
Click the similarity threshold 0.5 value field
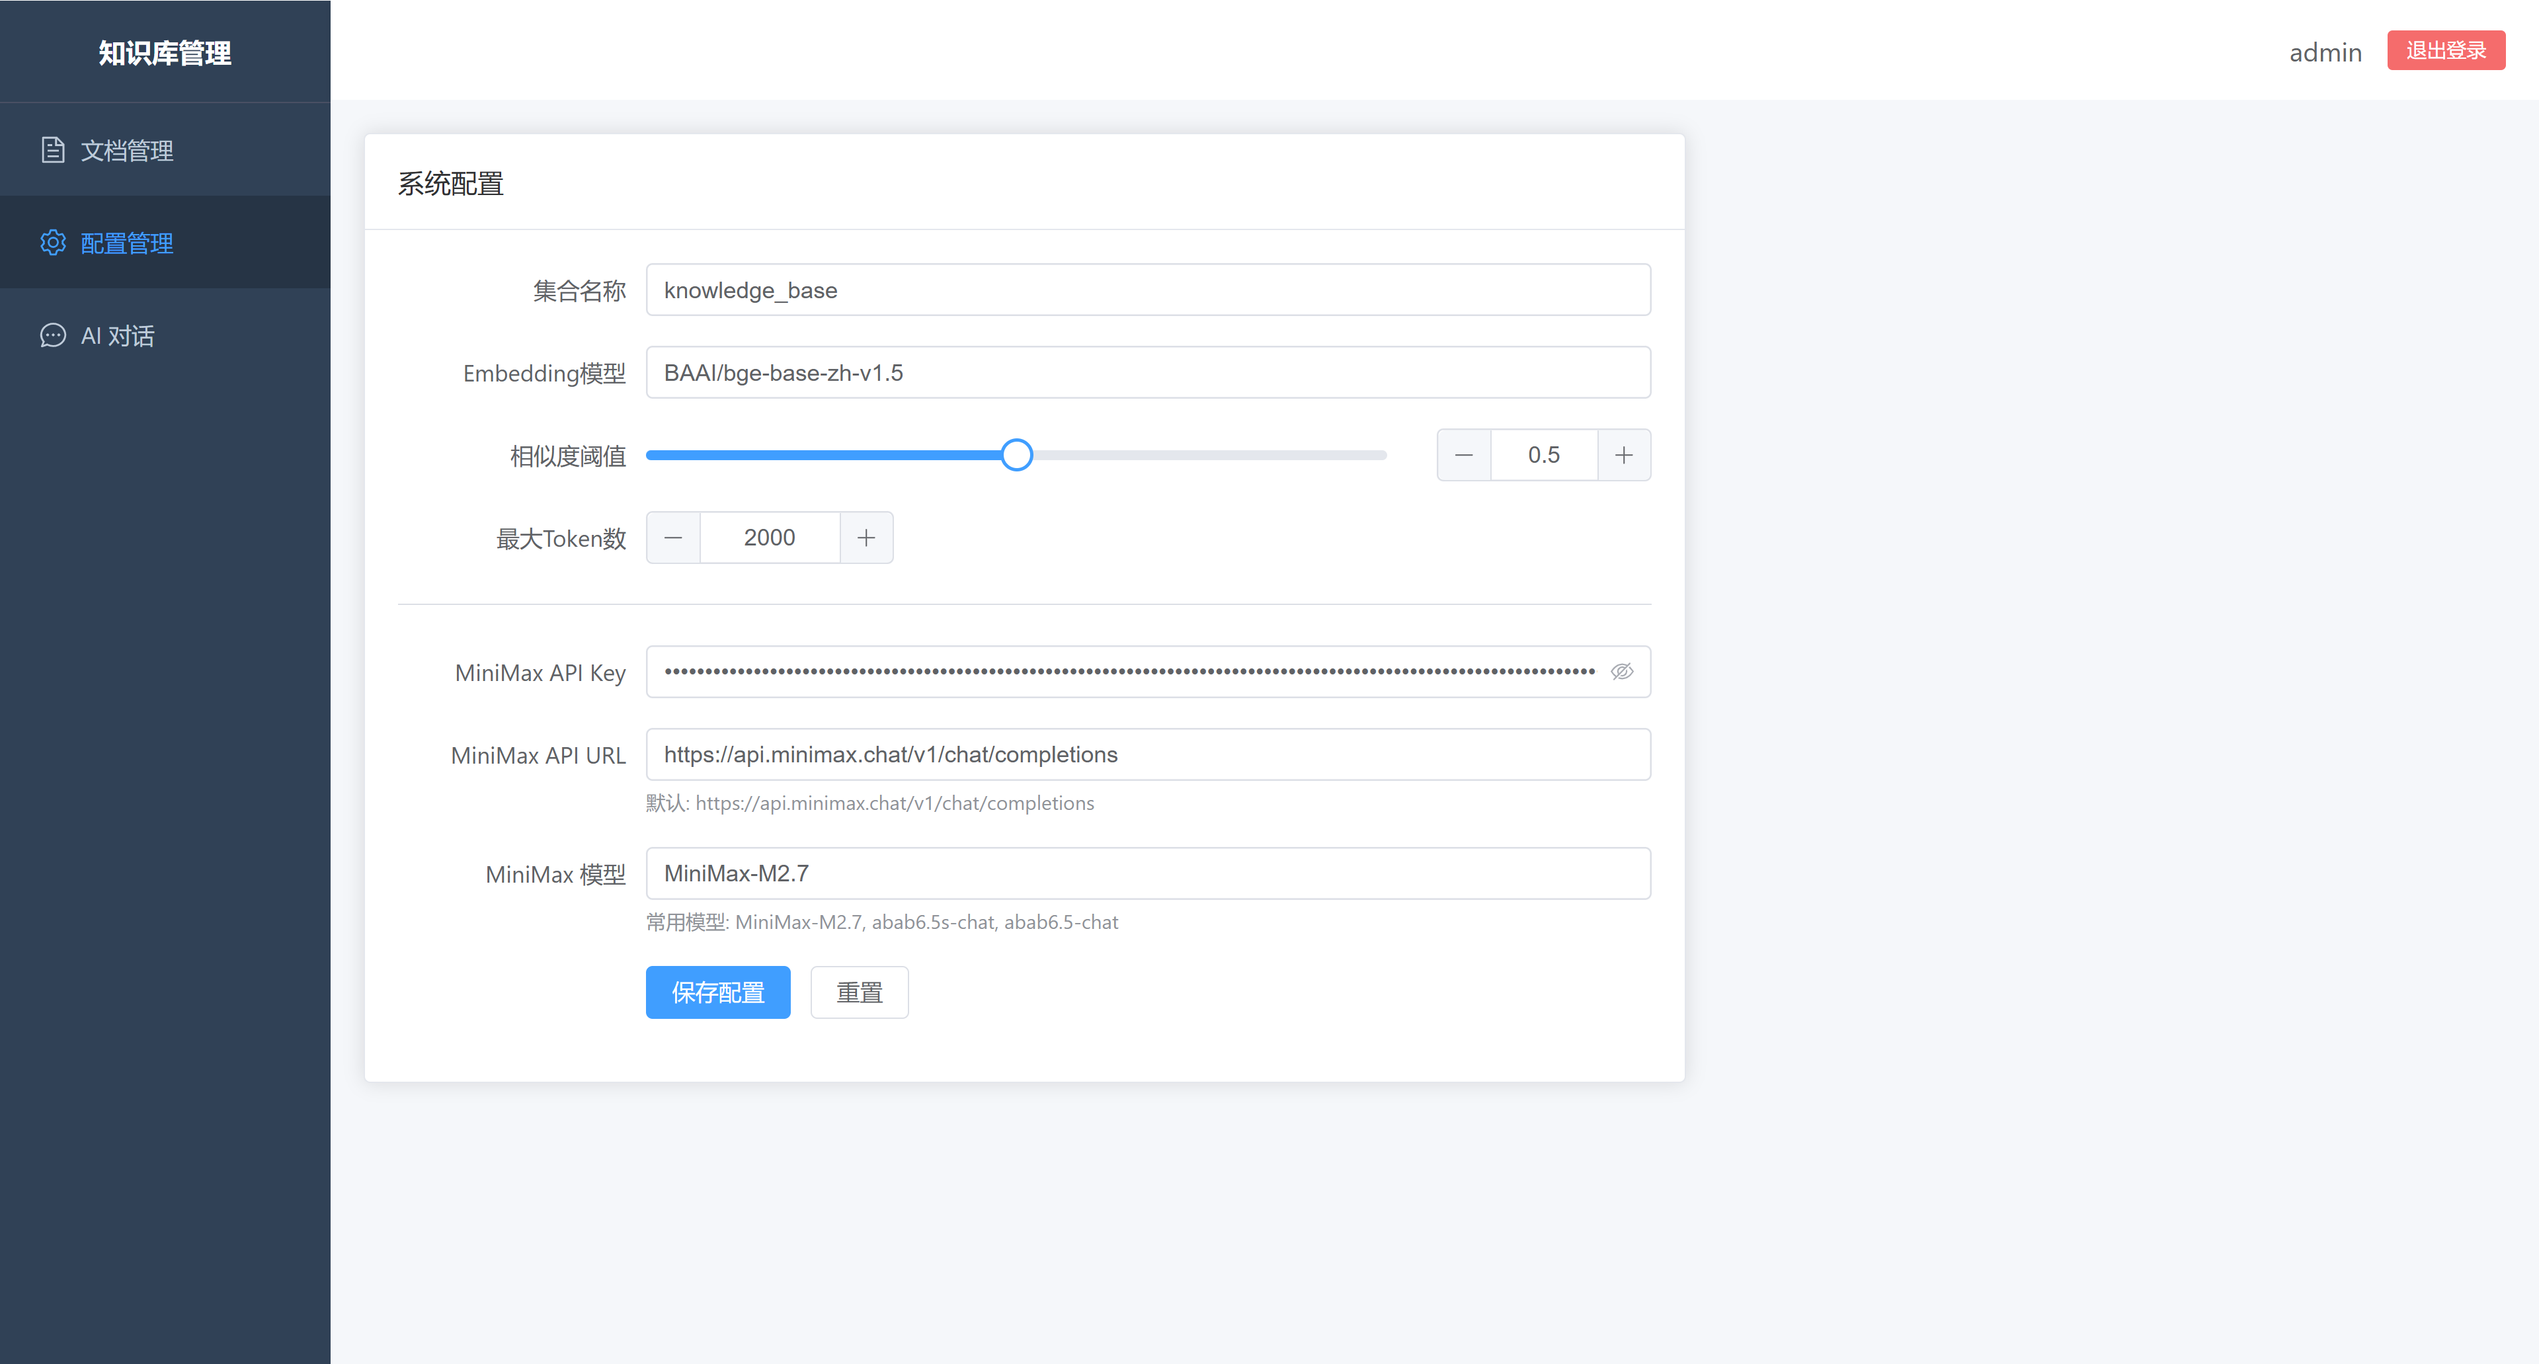point(1543,456)
